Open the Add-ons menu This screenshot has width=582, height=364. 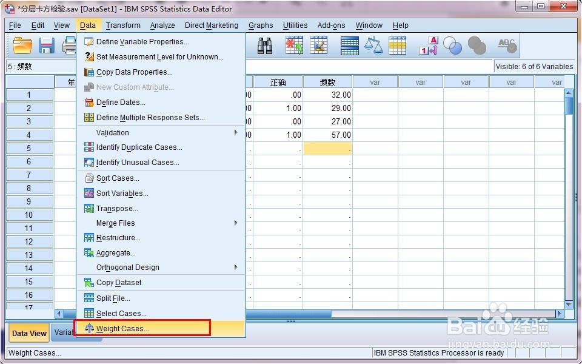point(331,25)
